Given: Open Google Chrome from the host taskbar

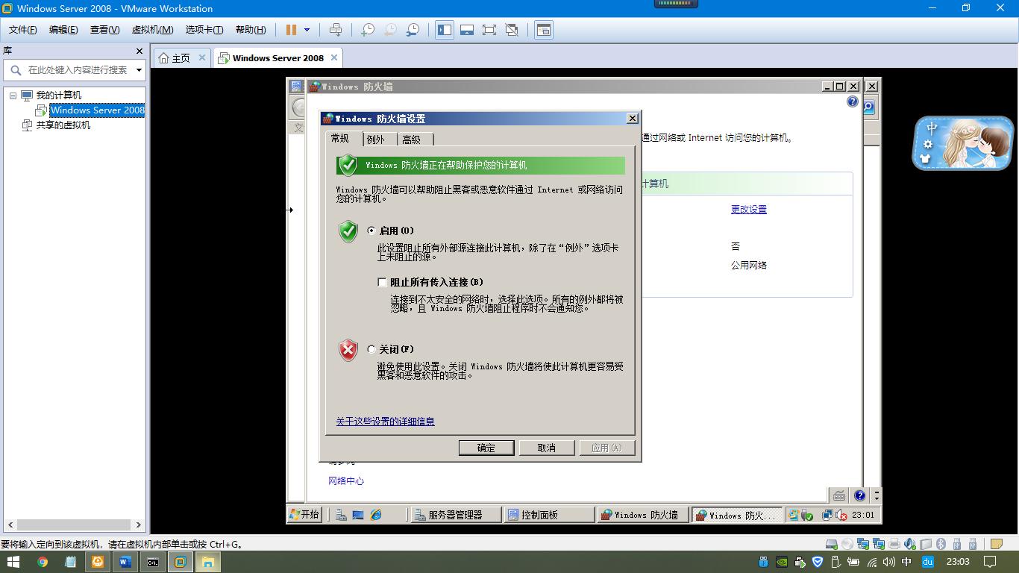Looking at the screenshot, I should point(43,562).
